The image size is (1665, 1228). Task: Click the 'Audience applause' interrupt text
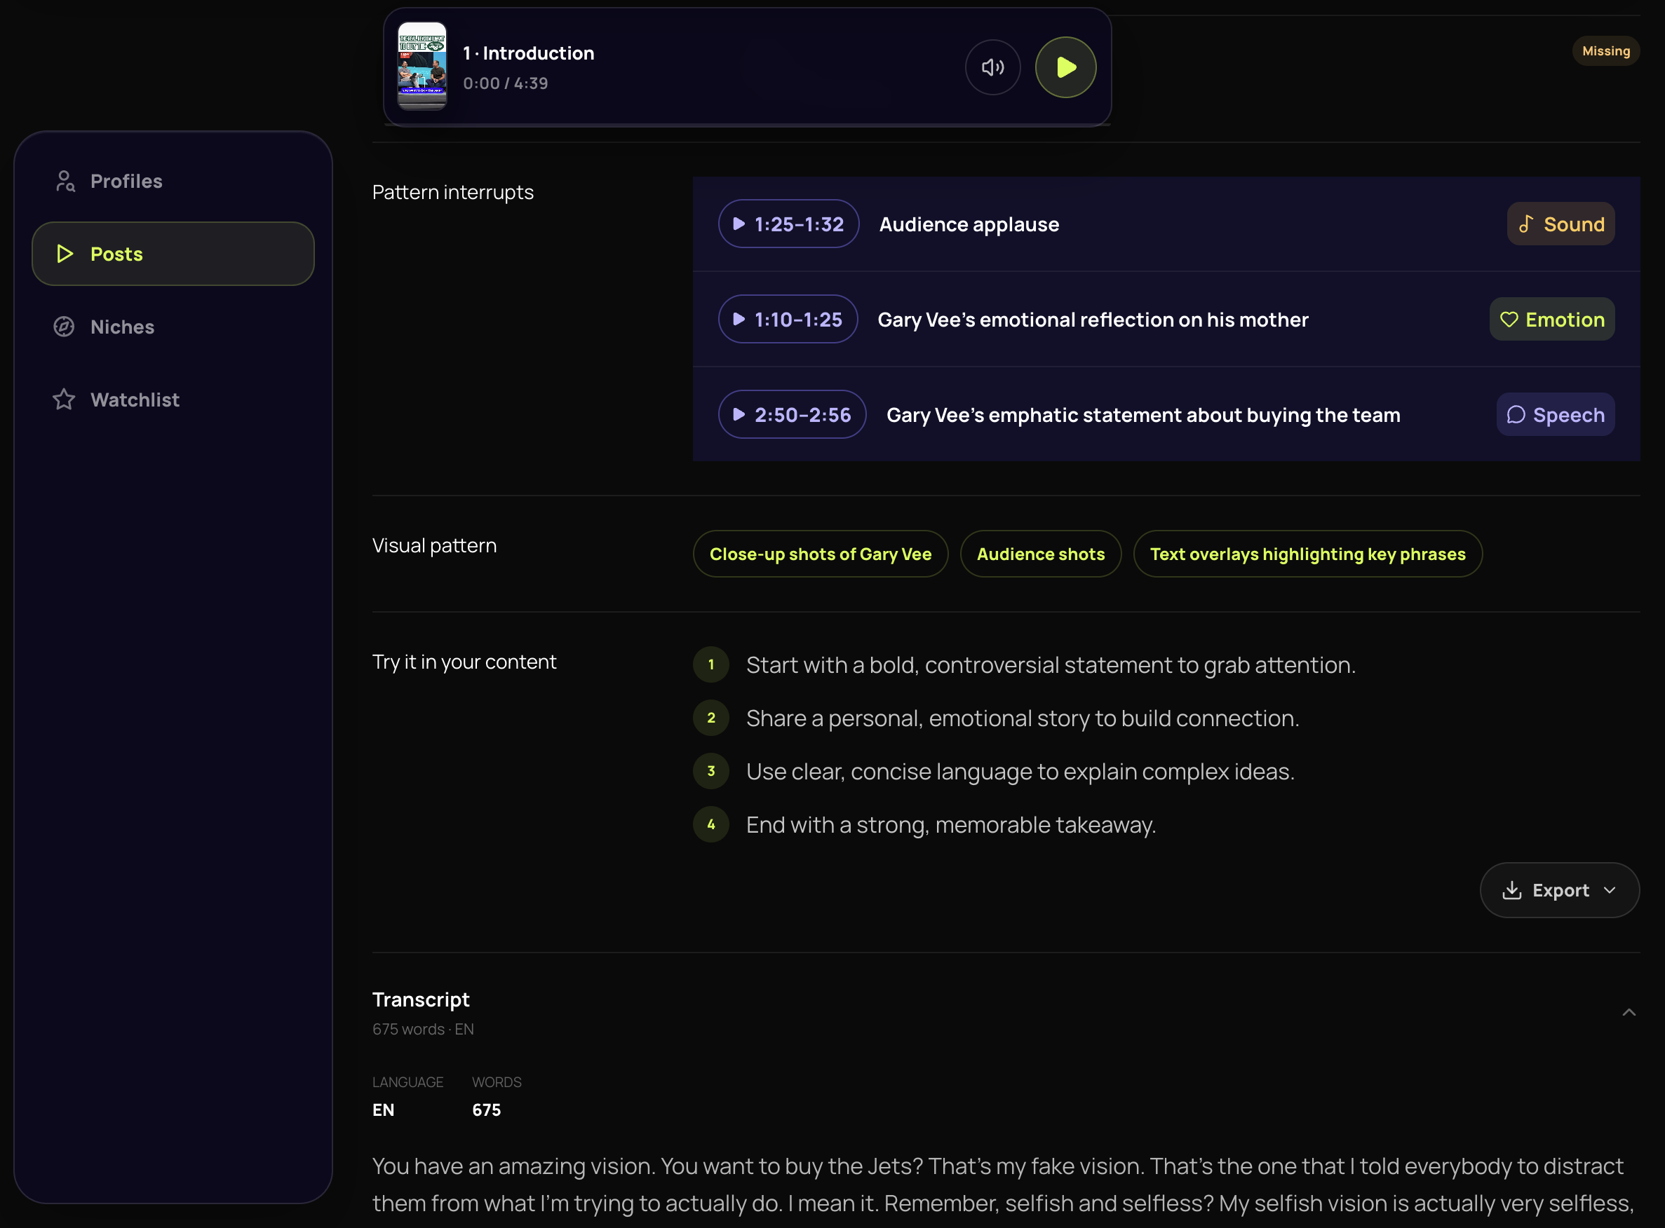tap(969, 224)
